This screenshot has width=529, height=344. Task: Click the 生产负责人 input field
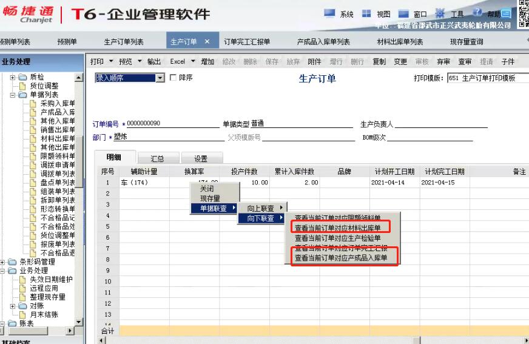pyautogui.click(x=441, y=124)
